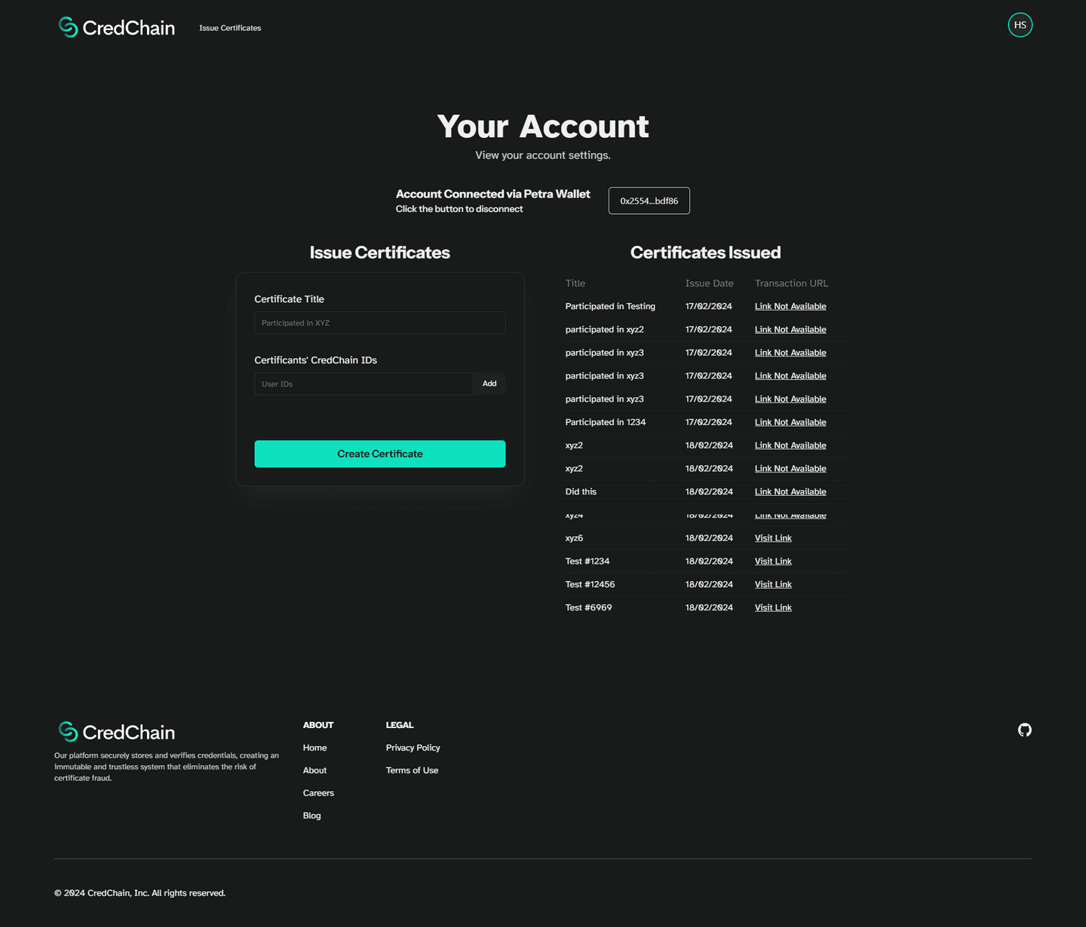Open link for Participated in 1234

(790, 422)
